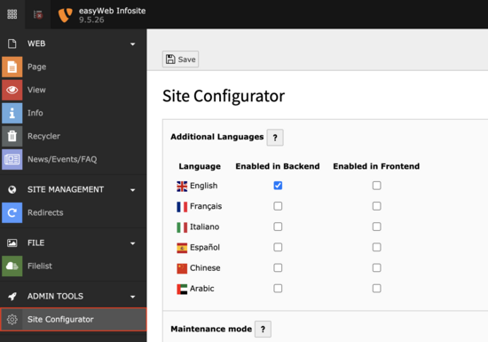The height and width of the screenshot is (342, 488).
Task: Select the Info module label
Action: [35, 113]
